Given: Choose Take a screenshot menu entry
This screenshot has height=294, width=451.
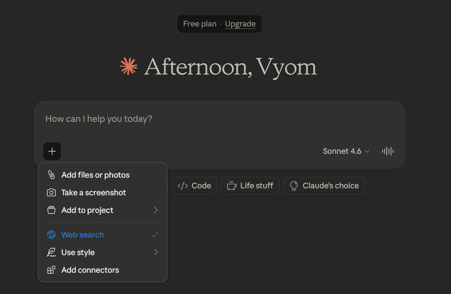Looking at the screenshot, I should click(x=94, y=193).
